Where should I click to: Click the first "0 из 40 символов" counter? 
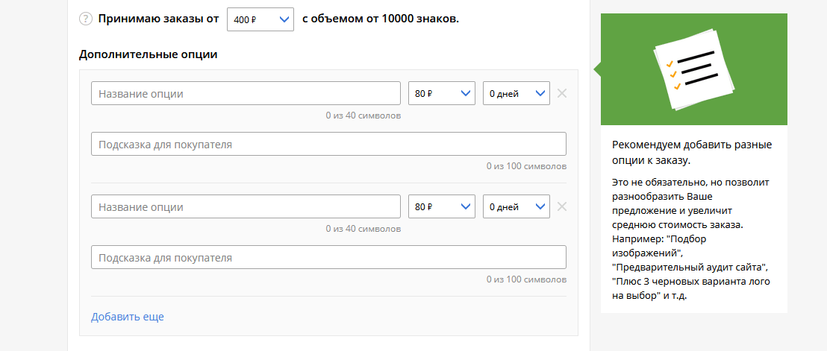click(363, 116)
